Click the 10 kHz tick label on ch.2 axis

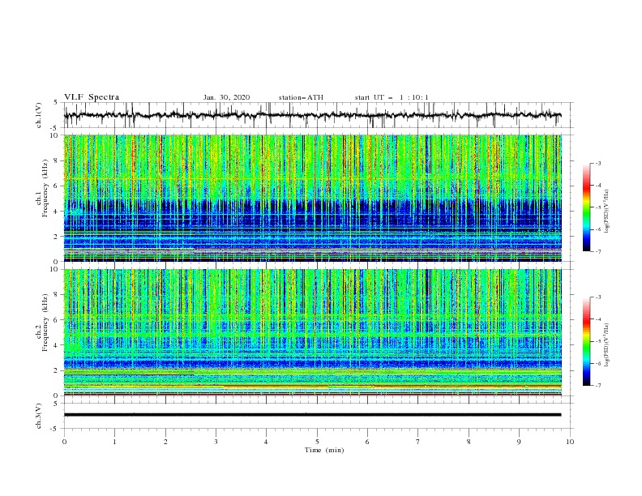(54, 269)
